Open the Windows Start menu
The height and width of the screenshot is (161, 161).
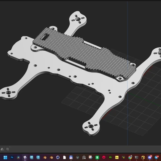pos(5,157)
